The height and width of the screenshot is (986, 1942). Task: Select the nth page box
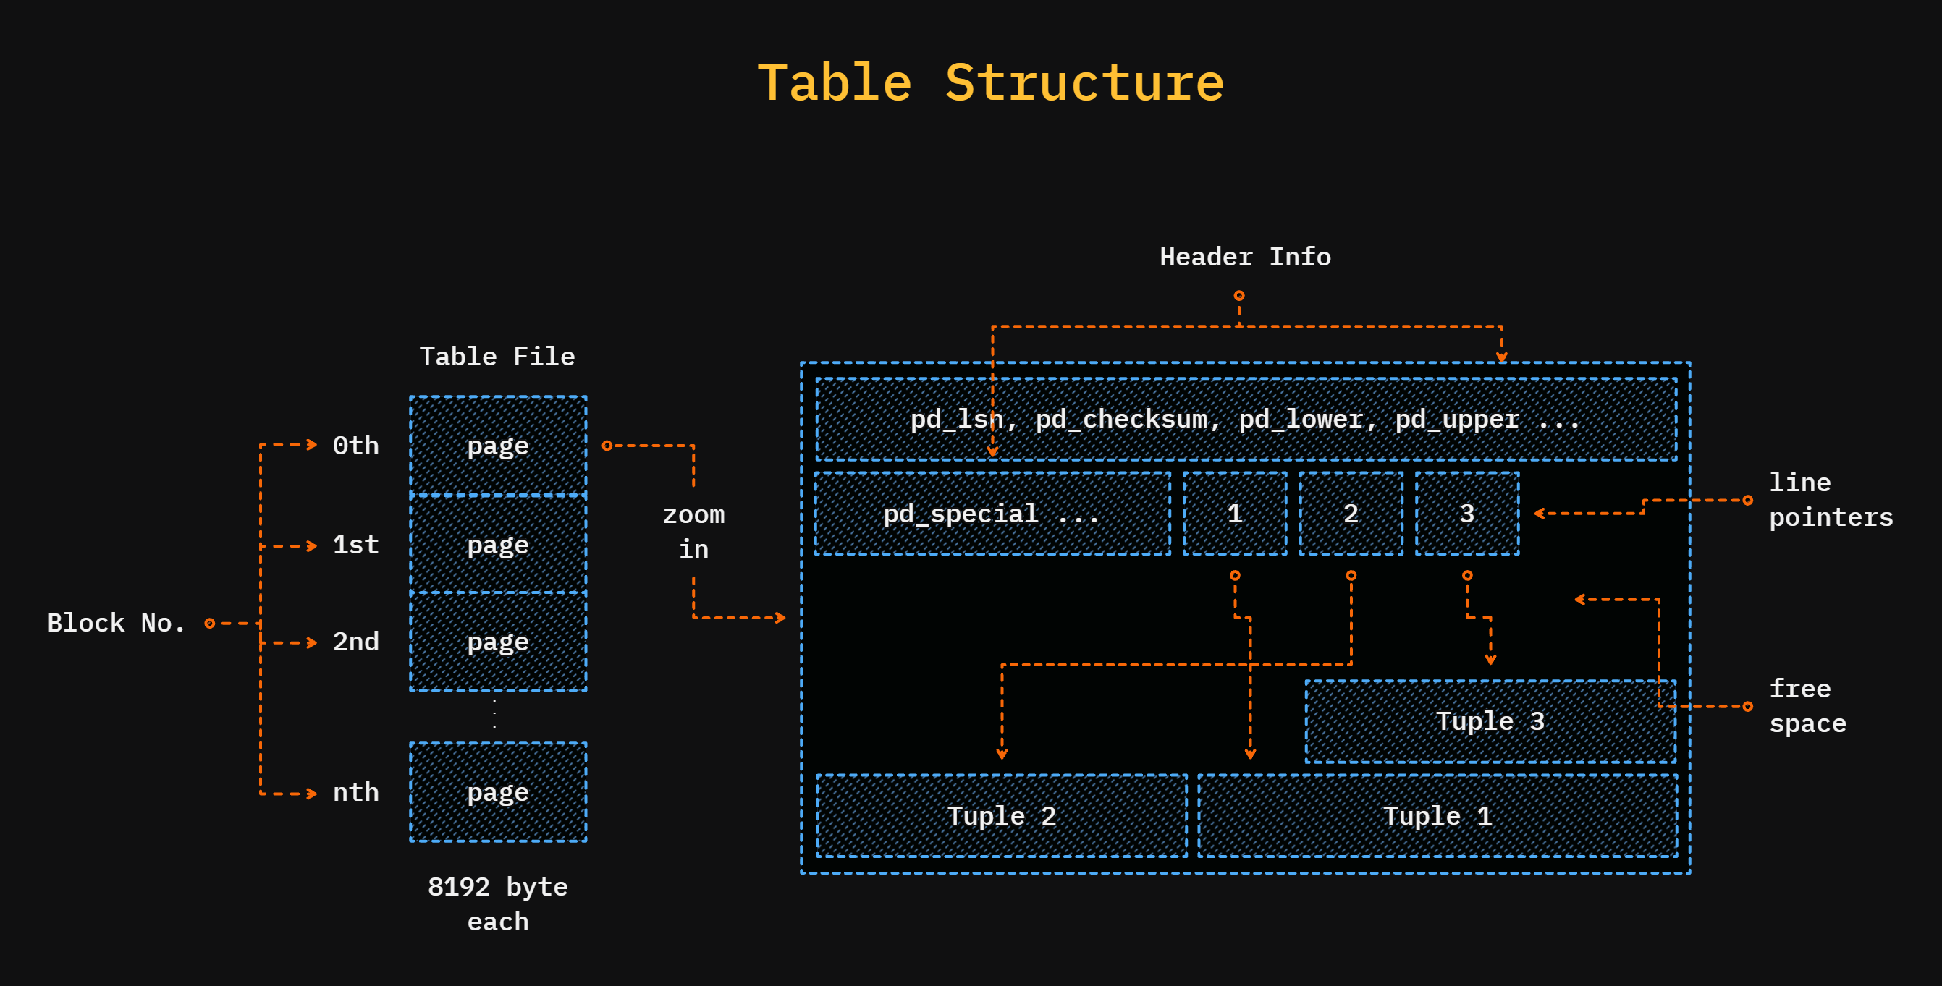497,791
